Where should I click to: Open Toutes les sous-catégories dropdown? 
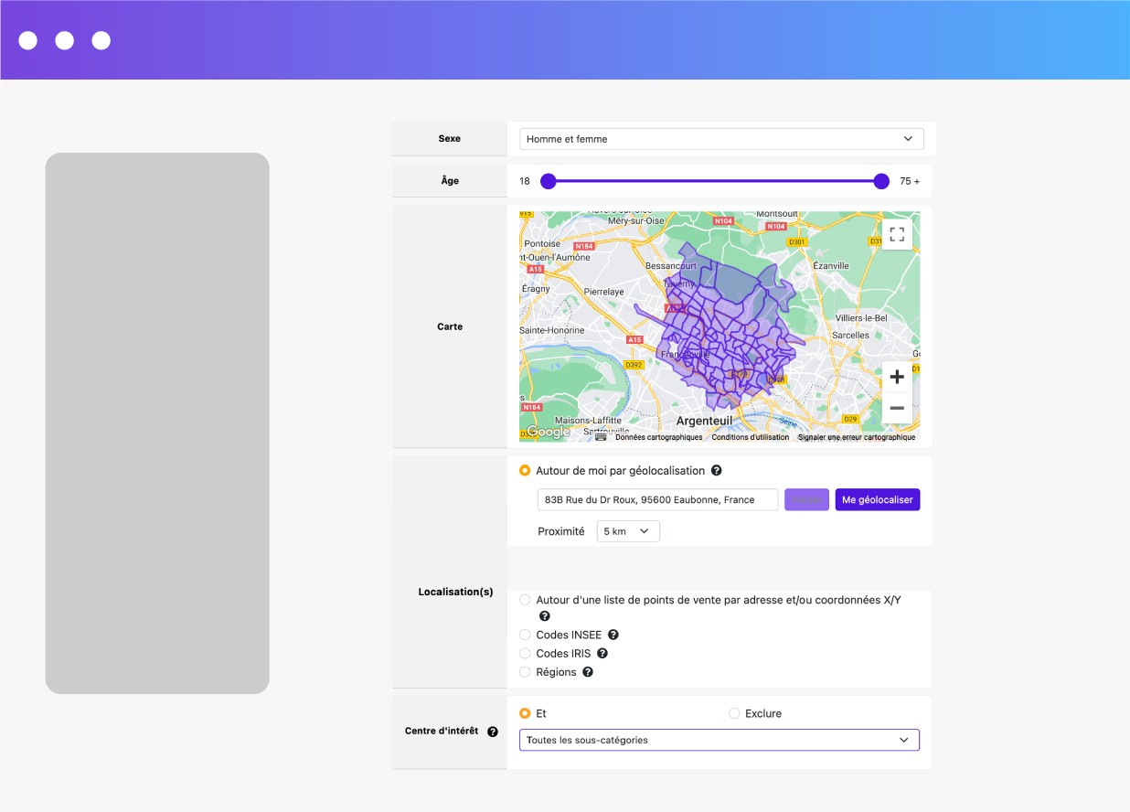click(x=720, y=740)
